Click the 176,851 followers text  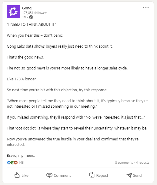click(35, 13)
